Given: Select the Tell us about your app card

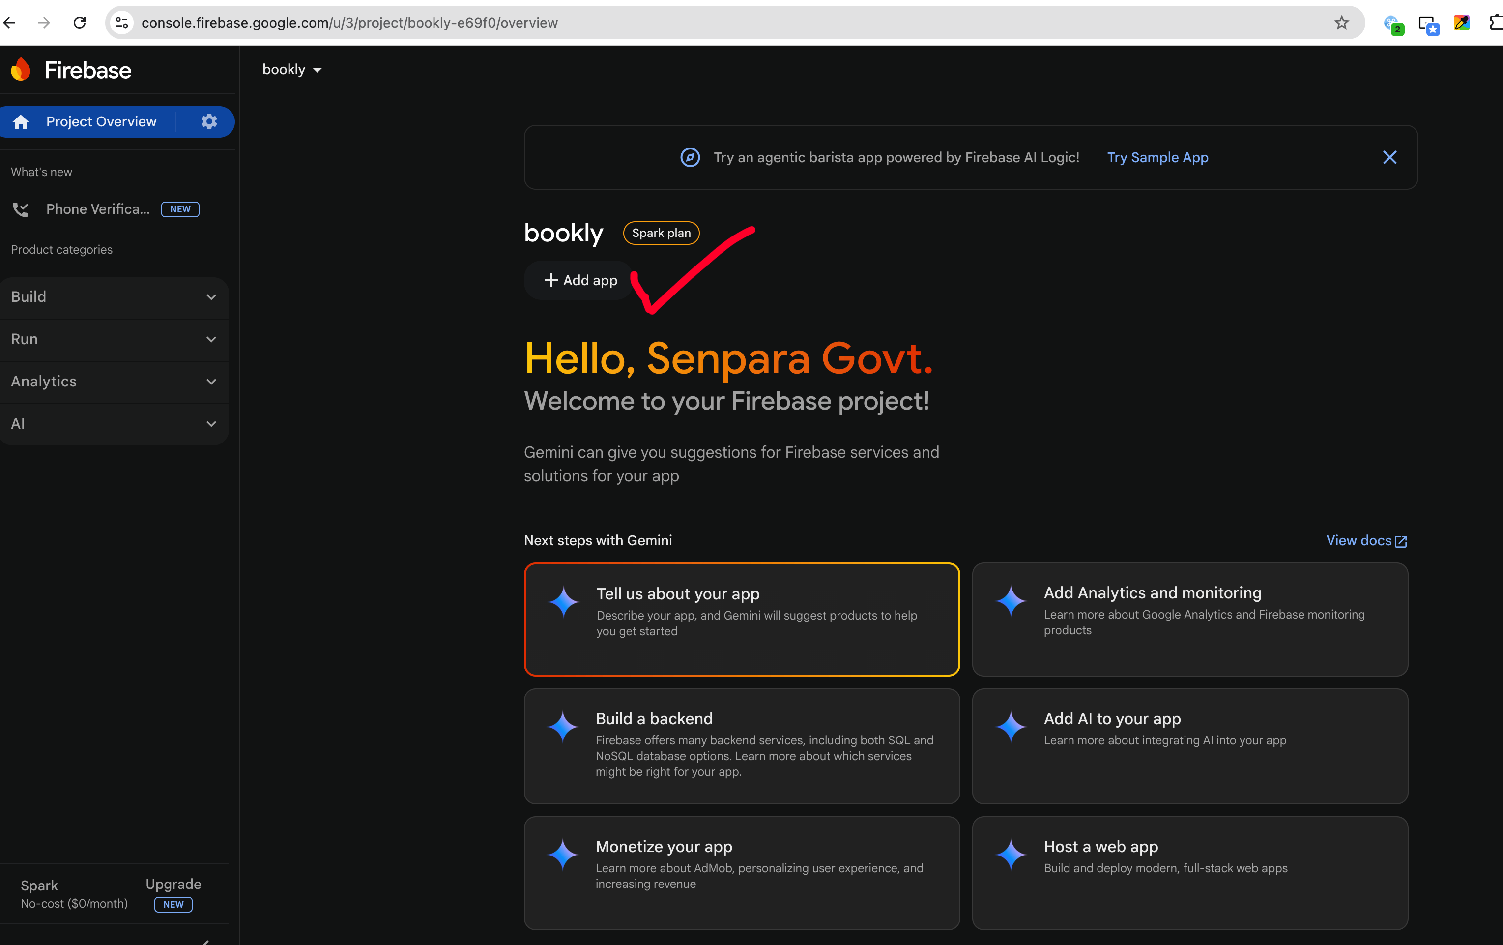Looking at the screenshot, I should pyautogui.click(x=742, y=619).
